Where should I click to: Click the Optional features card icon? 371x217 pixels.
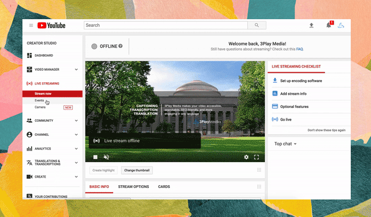pos(275,106)
